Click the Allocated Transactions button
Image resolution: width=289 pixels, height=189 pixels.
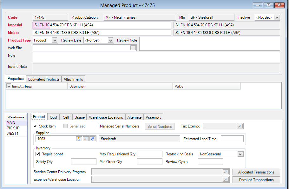click(256, 172)
